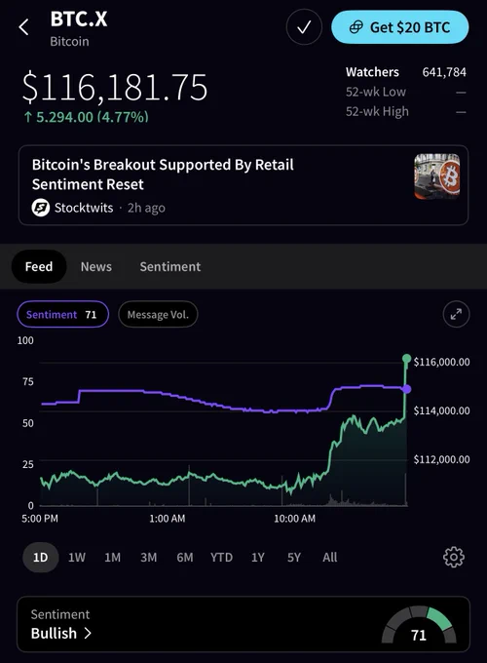Go back using the left arrow
Viewport: 487px width, 663px height.
[24, 27]
